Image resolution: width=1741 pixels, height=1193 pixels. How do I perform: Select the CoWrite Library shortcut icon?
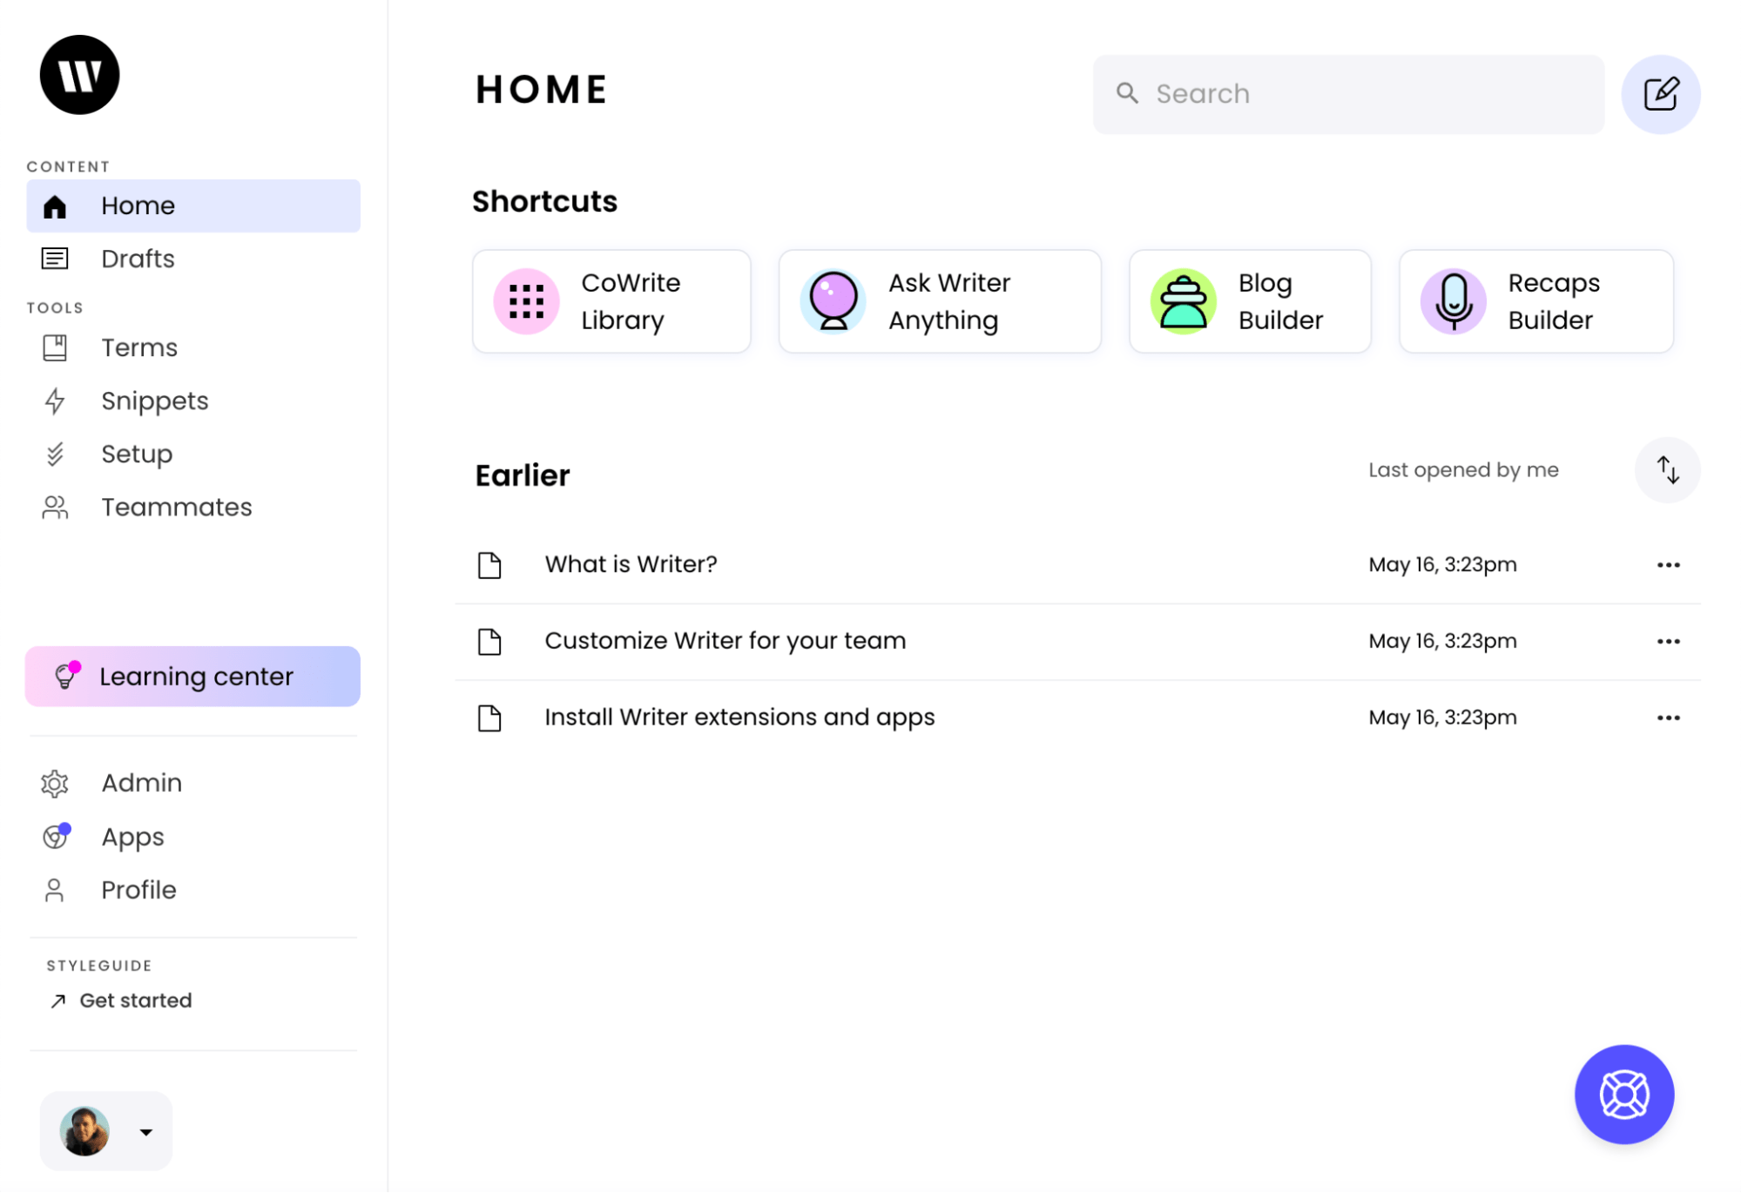pyautogui.click(x=526, y=300)
